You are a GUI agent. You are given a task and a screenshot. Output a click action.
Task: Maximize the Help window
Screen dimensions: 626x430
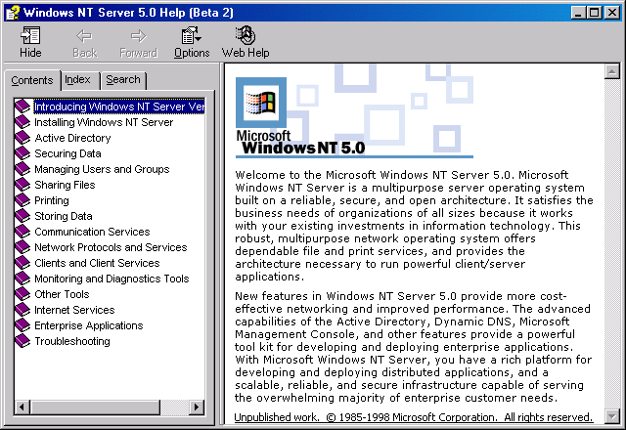(594, 13)
